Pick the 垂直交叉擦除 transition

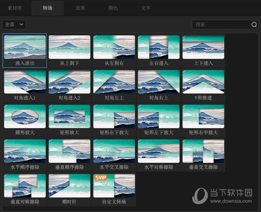(203, 151)
